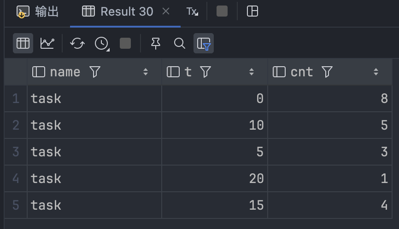Open the chart view icon
Screen dimensions: 399x229
click(x=47, y=43)
